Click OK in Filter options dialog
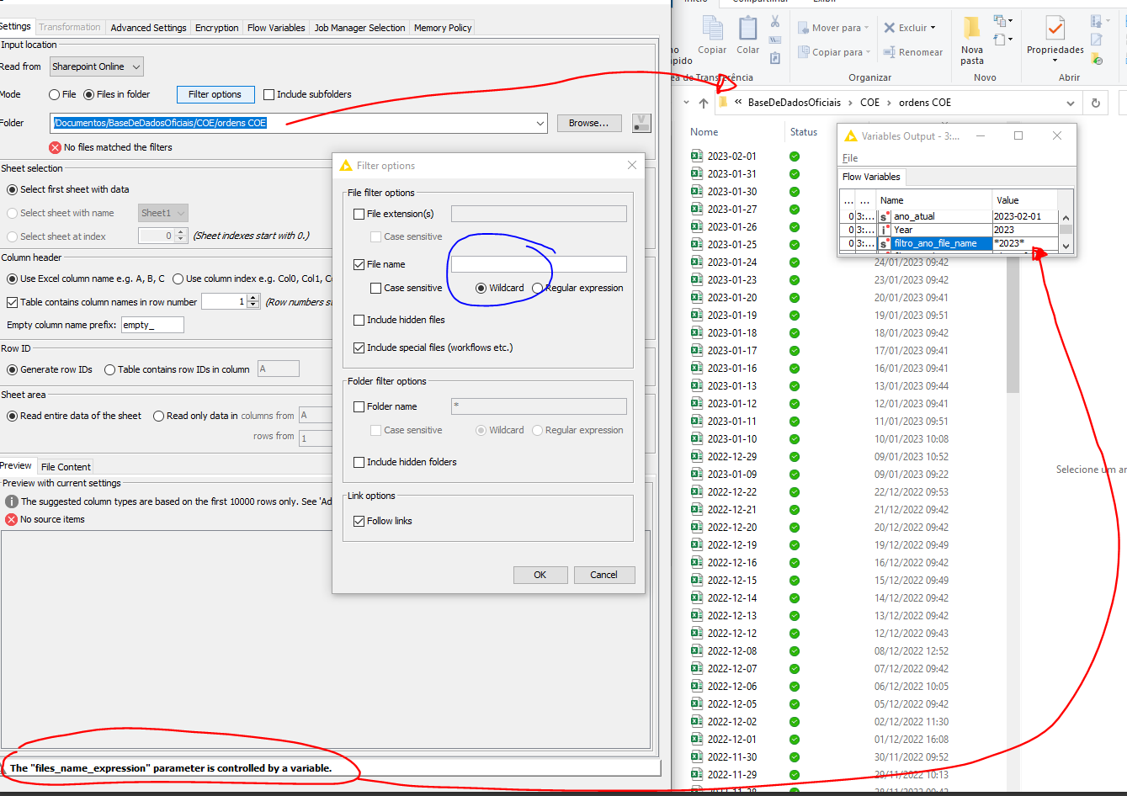This screenshot has width=1127, height=796. point(540,575)
